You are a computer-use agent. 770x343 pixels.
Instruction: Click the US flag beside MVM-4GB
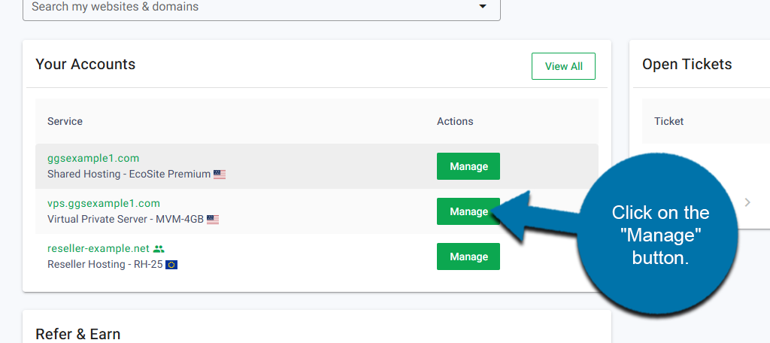click(213, 220)
